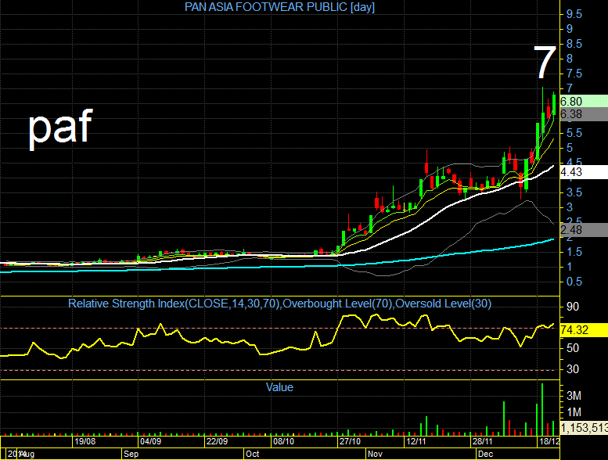
Task: Select the Oct month label
Action: tap(253, 454)
